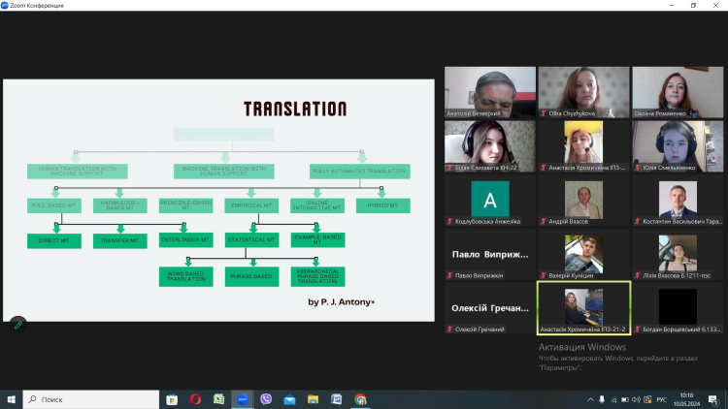Switch to Word via taskbar icon
The image size is (728, 409).
click(x=337, y=398)
